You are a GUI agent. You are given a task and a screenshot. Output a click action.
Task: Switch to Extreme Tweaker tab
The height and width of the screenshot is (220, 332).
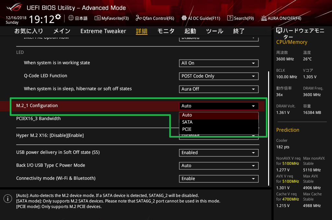click(x=103, y=31)
